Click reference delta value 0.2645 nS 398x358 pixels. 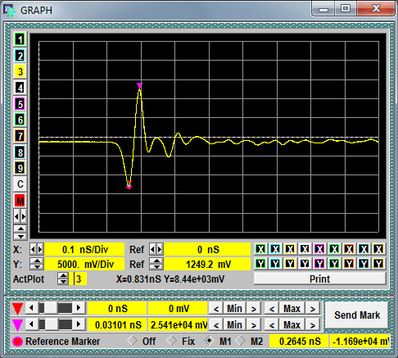[300, 342]
